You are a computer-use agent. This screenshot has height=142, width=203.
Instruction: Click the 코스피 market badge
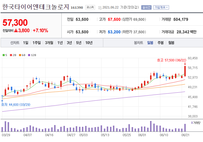click(90, 7)
